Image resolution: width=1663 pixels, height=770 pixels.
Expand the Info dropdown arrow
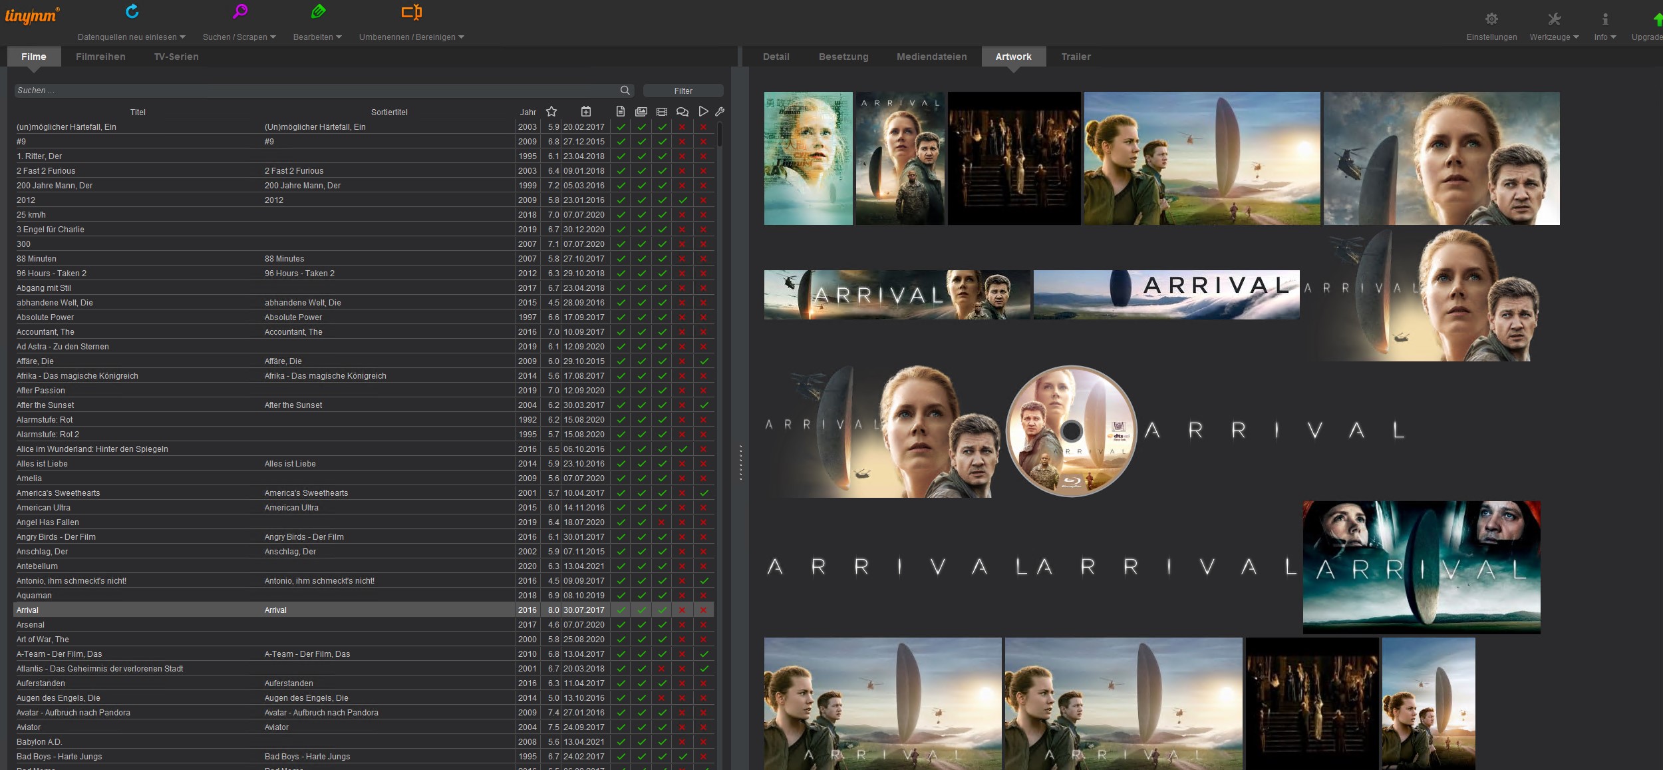(x=1613, y=37)
